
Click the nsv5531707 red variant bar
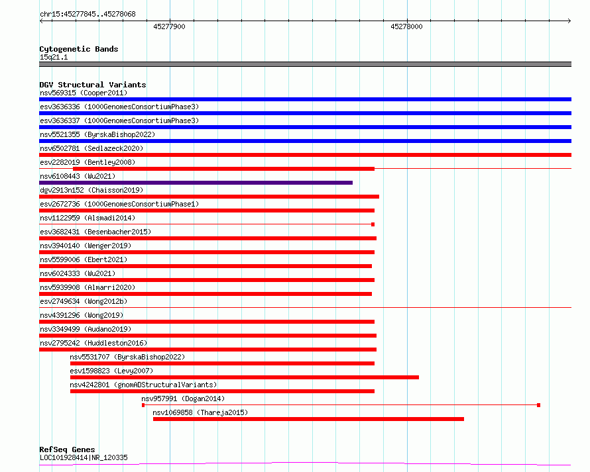[x=222, y=363]
